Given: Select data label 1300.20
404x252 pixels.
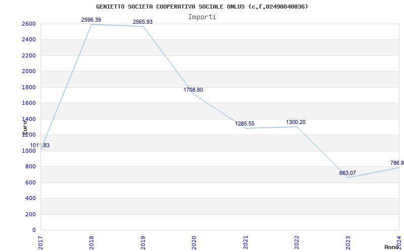Looking at the screenshot, I should click(296, 122).
